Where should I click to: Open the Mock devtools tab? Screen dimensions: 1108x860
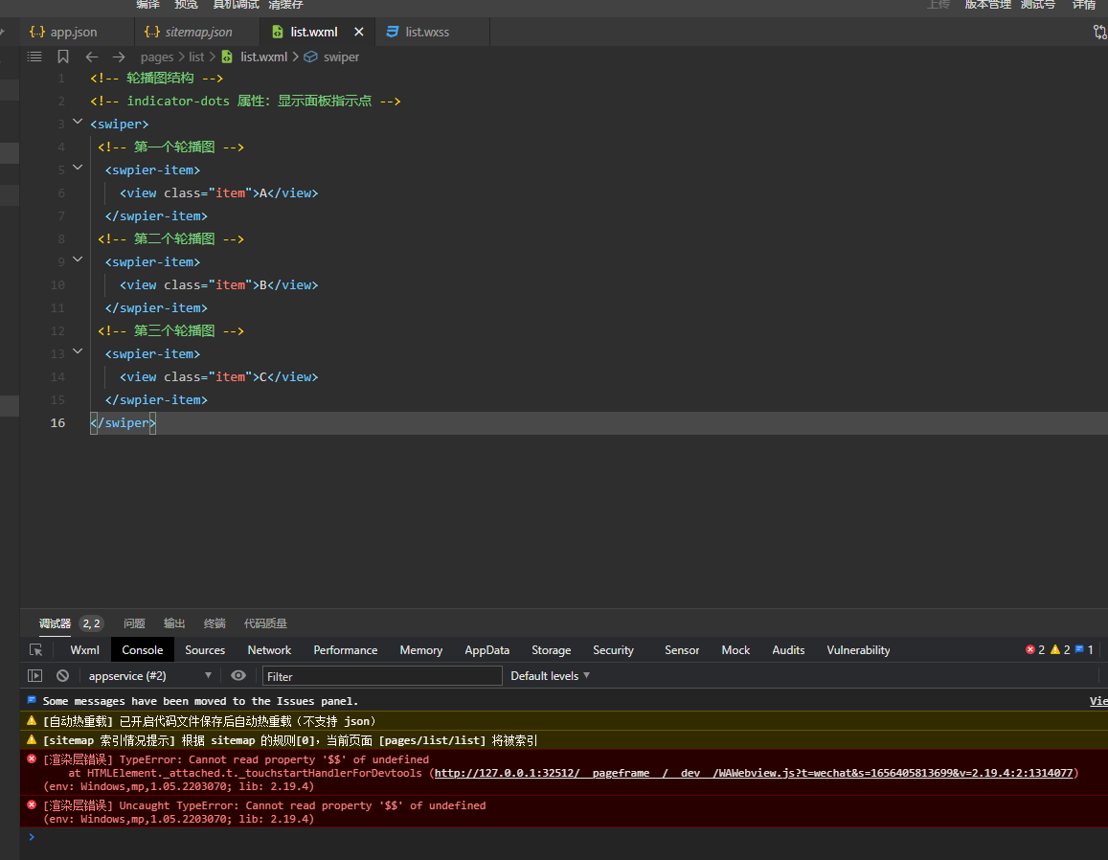735,650
